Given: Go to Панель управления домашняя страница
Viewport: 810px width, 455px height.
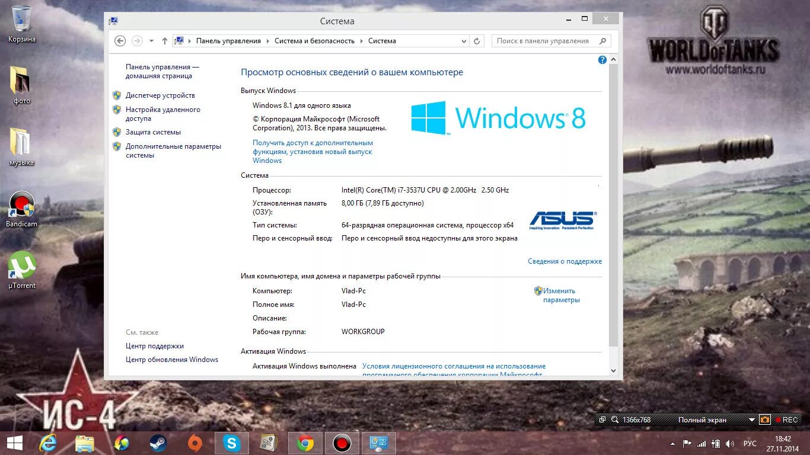Looking at the screenshot, I should click(162, 71).
